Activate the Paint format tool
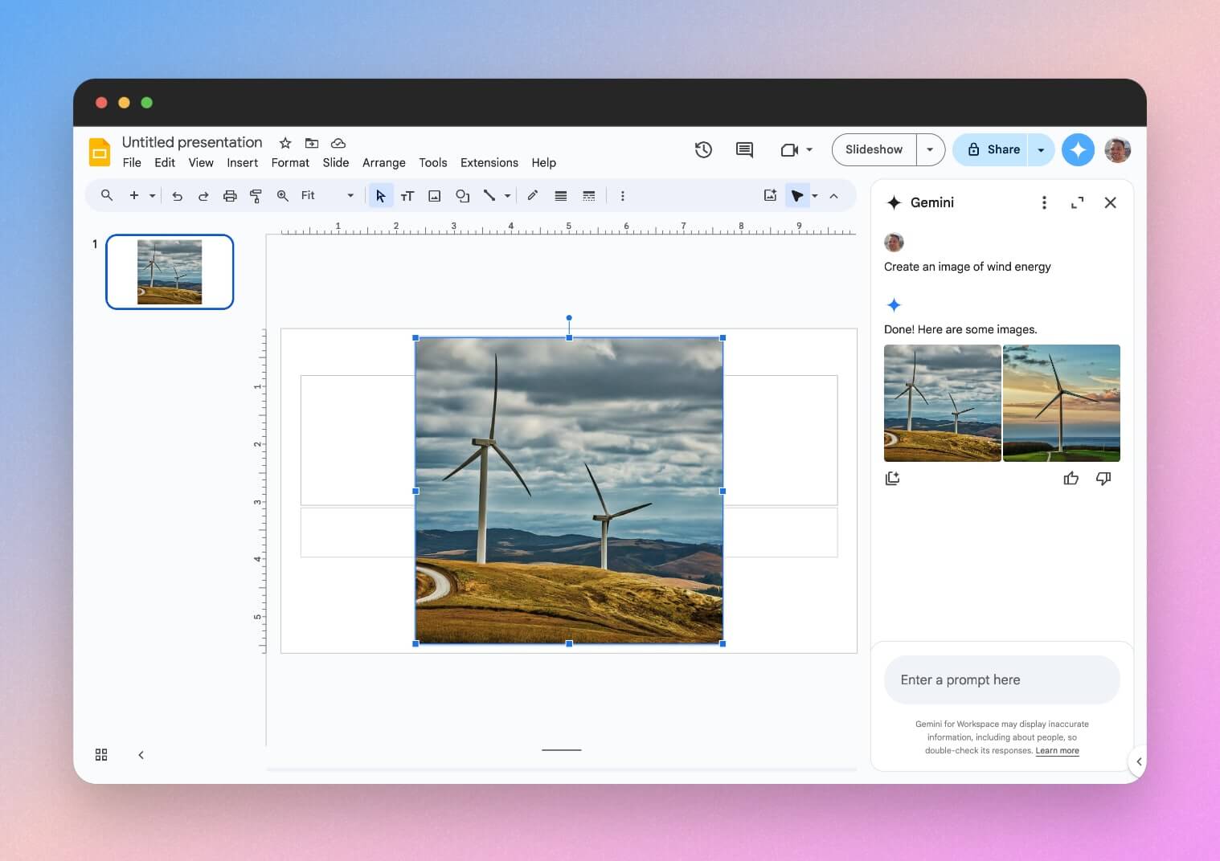Screen dimensions: 1220x861 (256, 195)
